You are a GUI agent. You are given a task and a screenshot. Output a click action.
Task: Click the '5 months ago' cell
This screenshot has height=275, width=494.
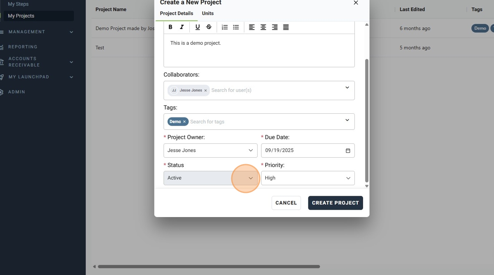[415, 48]
